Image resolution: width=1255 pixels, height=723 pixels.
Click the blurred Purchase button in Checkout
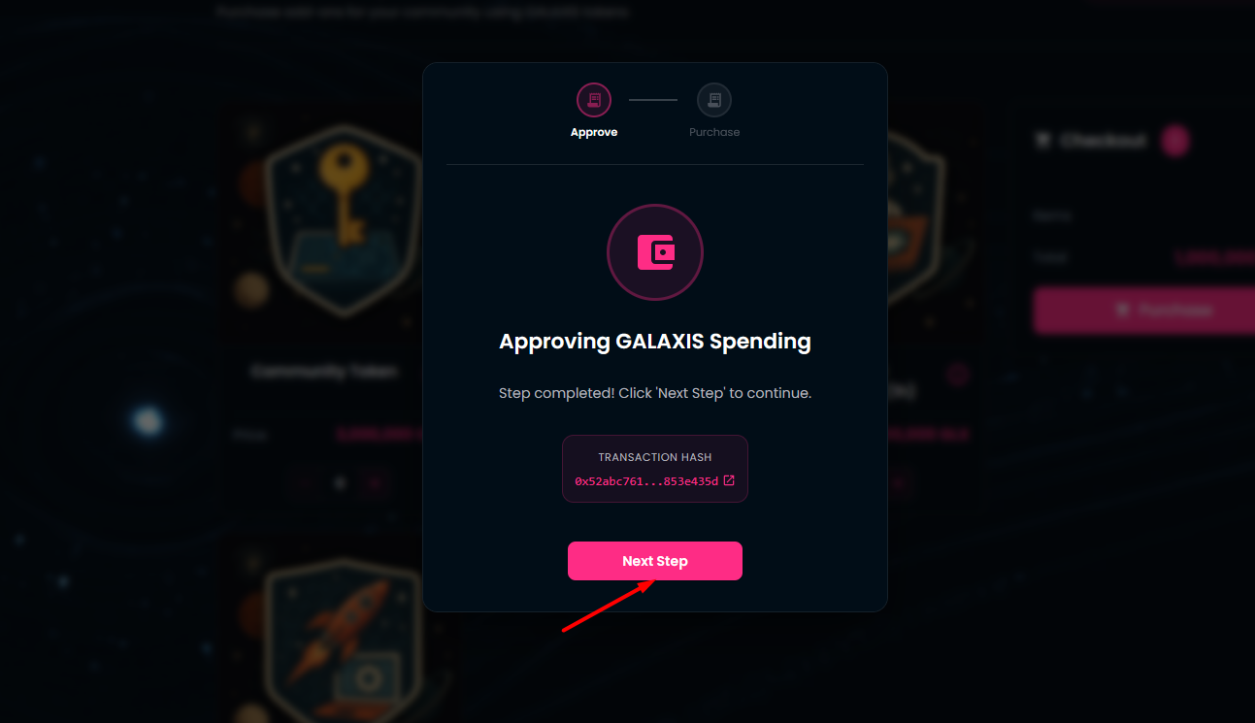click(1143, 311)
